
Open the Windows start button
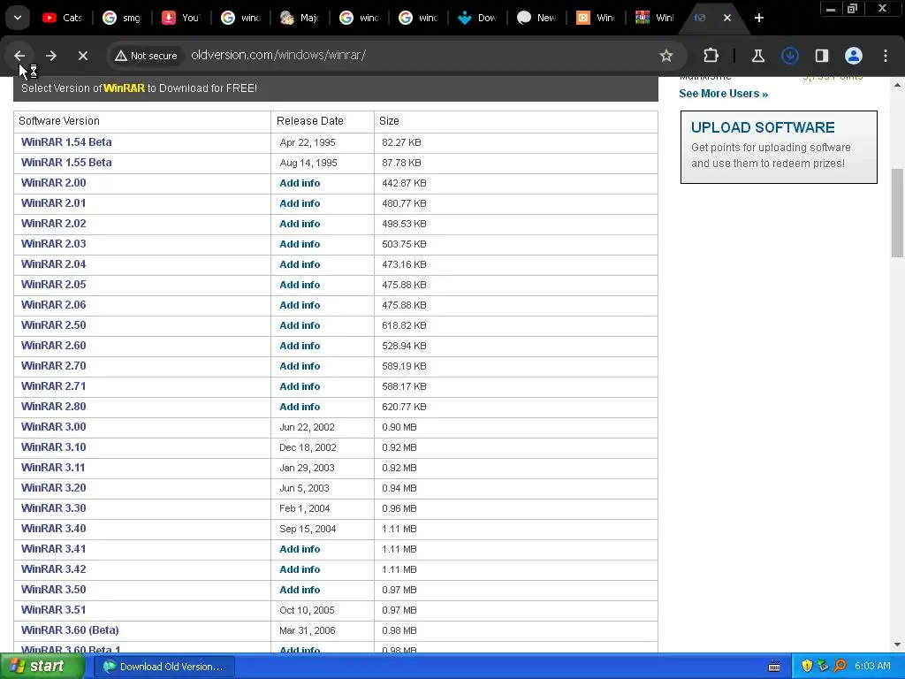(42, 667)
